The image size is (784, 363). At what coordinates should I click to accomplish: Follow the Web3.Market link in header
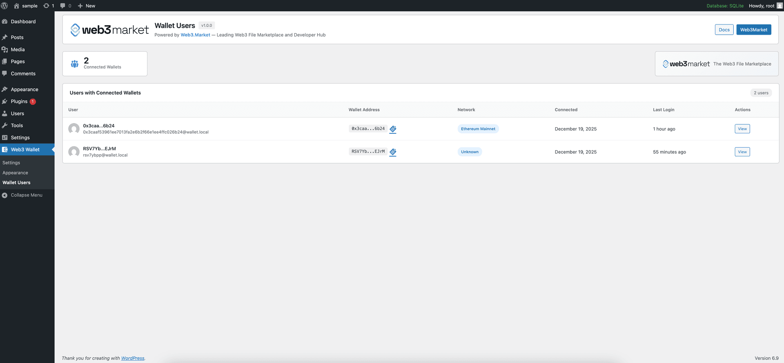195,35
